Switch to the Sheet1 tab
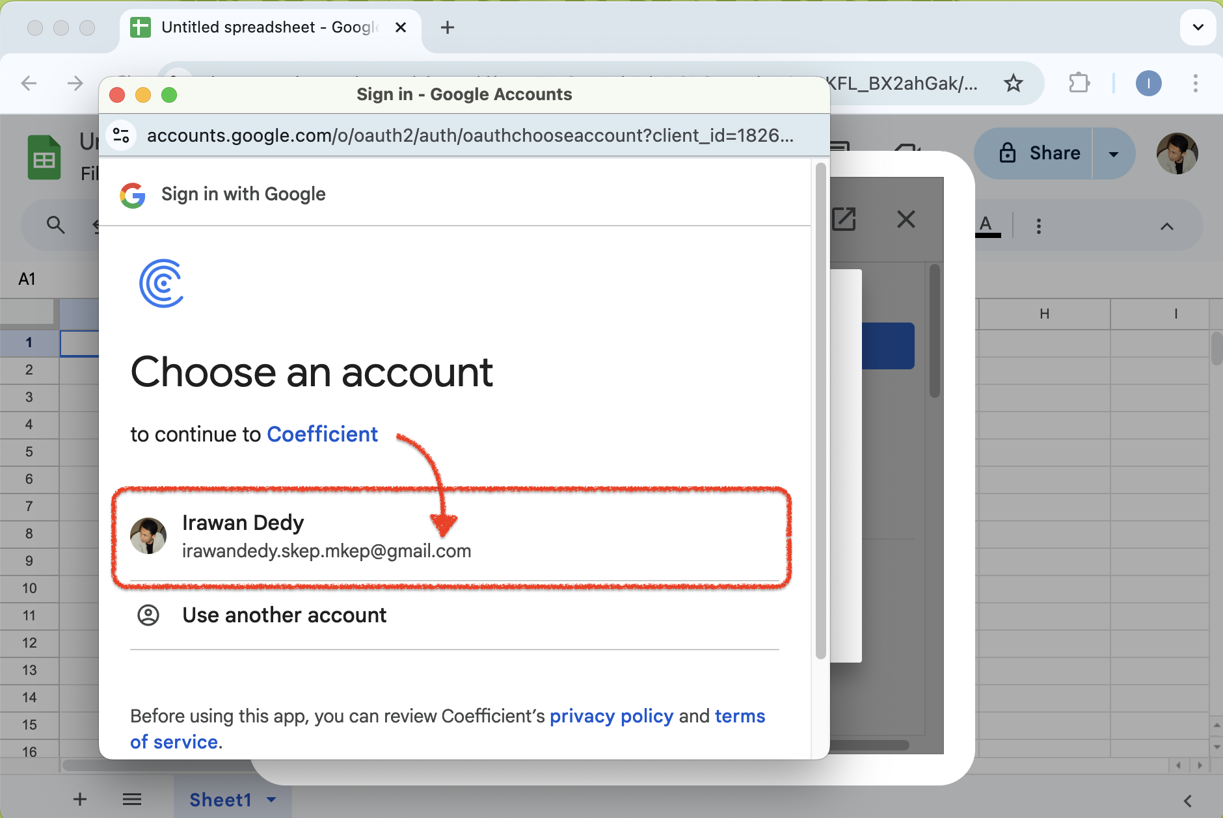This screenshot has width=1223, height=818. point(220,800)
